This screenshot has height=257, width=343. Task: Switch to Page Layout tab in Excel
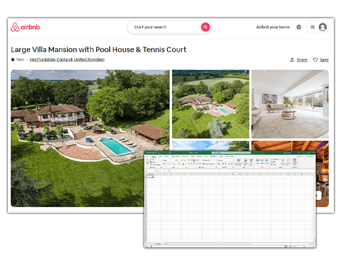(x=175, y=156)
